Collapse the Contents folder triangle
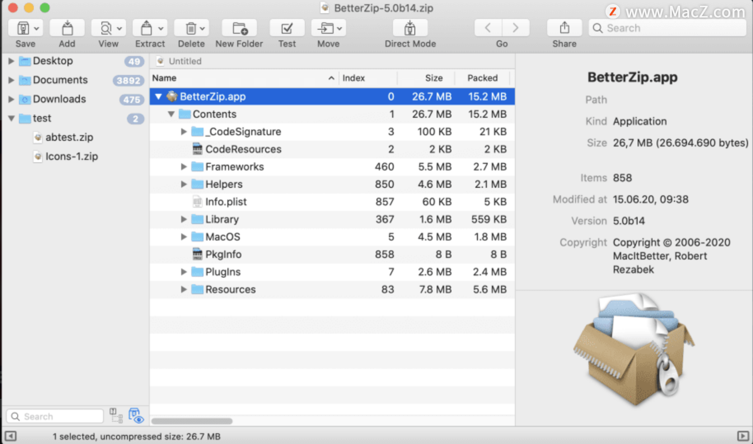This screenshot has height=444, width=753. click(x=171, y=114)
